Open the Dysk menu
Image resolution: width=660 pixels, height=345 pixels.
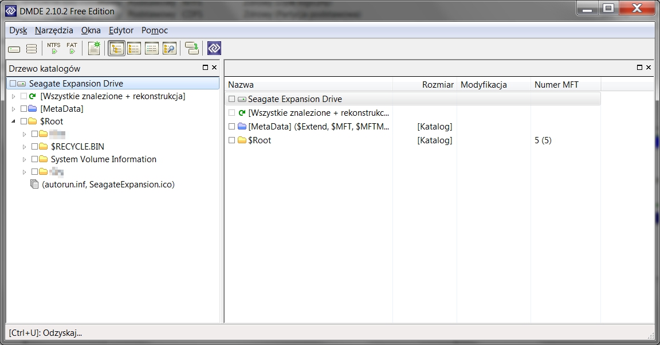pos(18,30)
